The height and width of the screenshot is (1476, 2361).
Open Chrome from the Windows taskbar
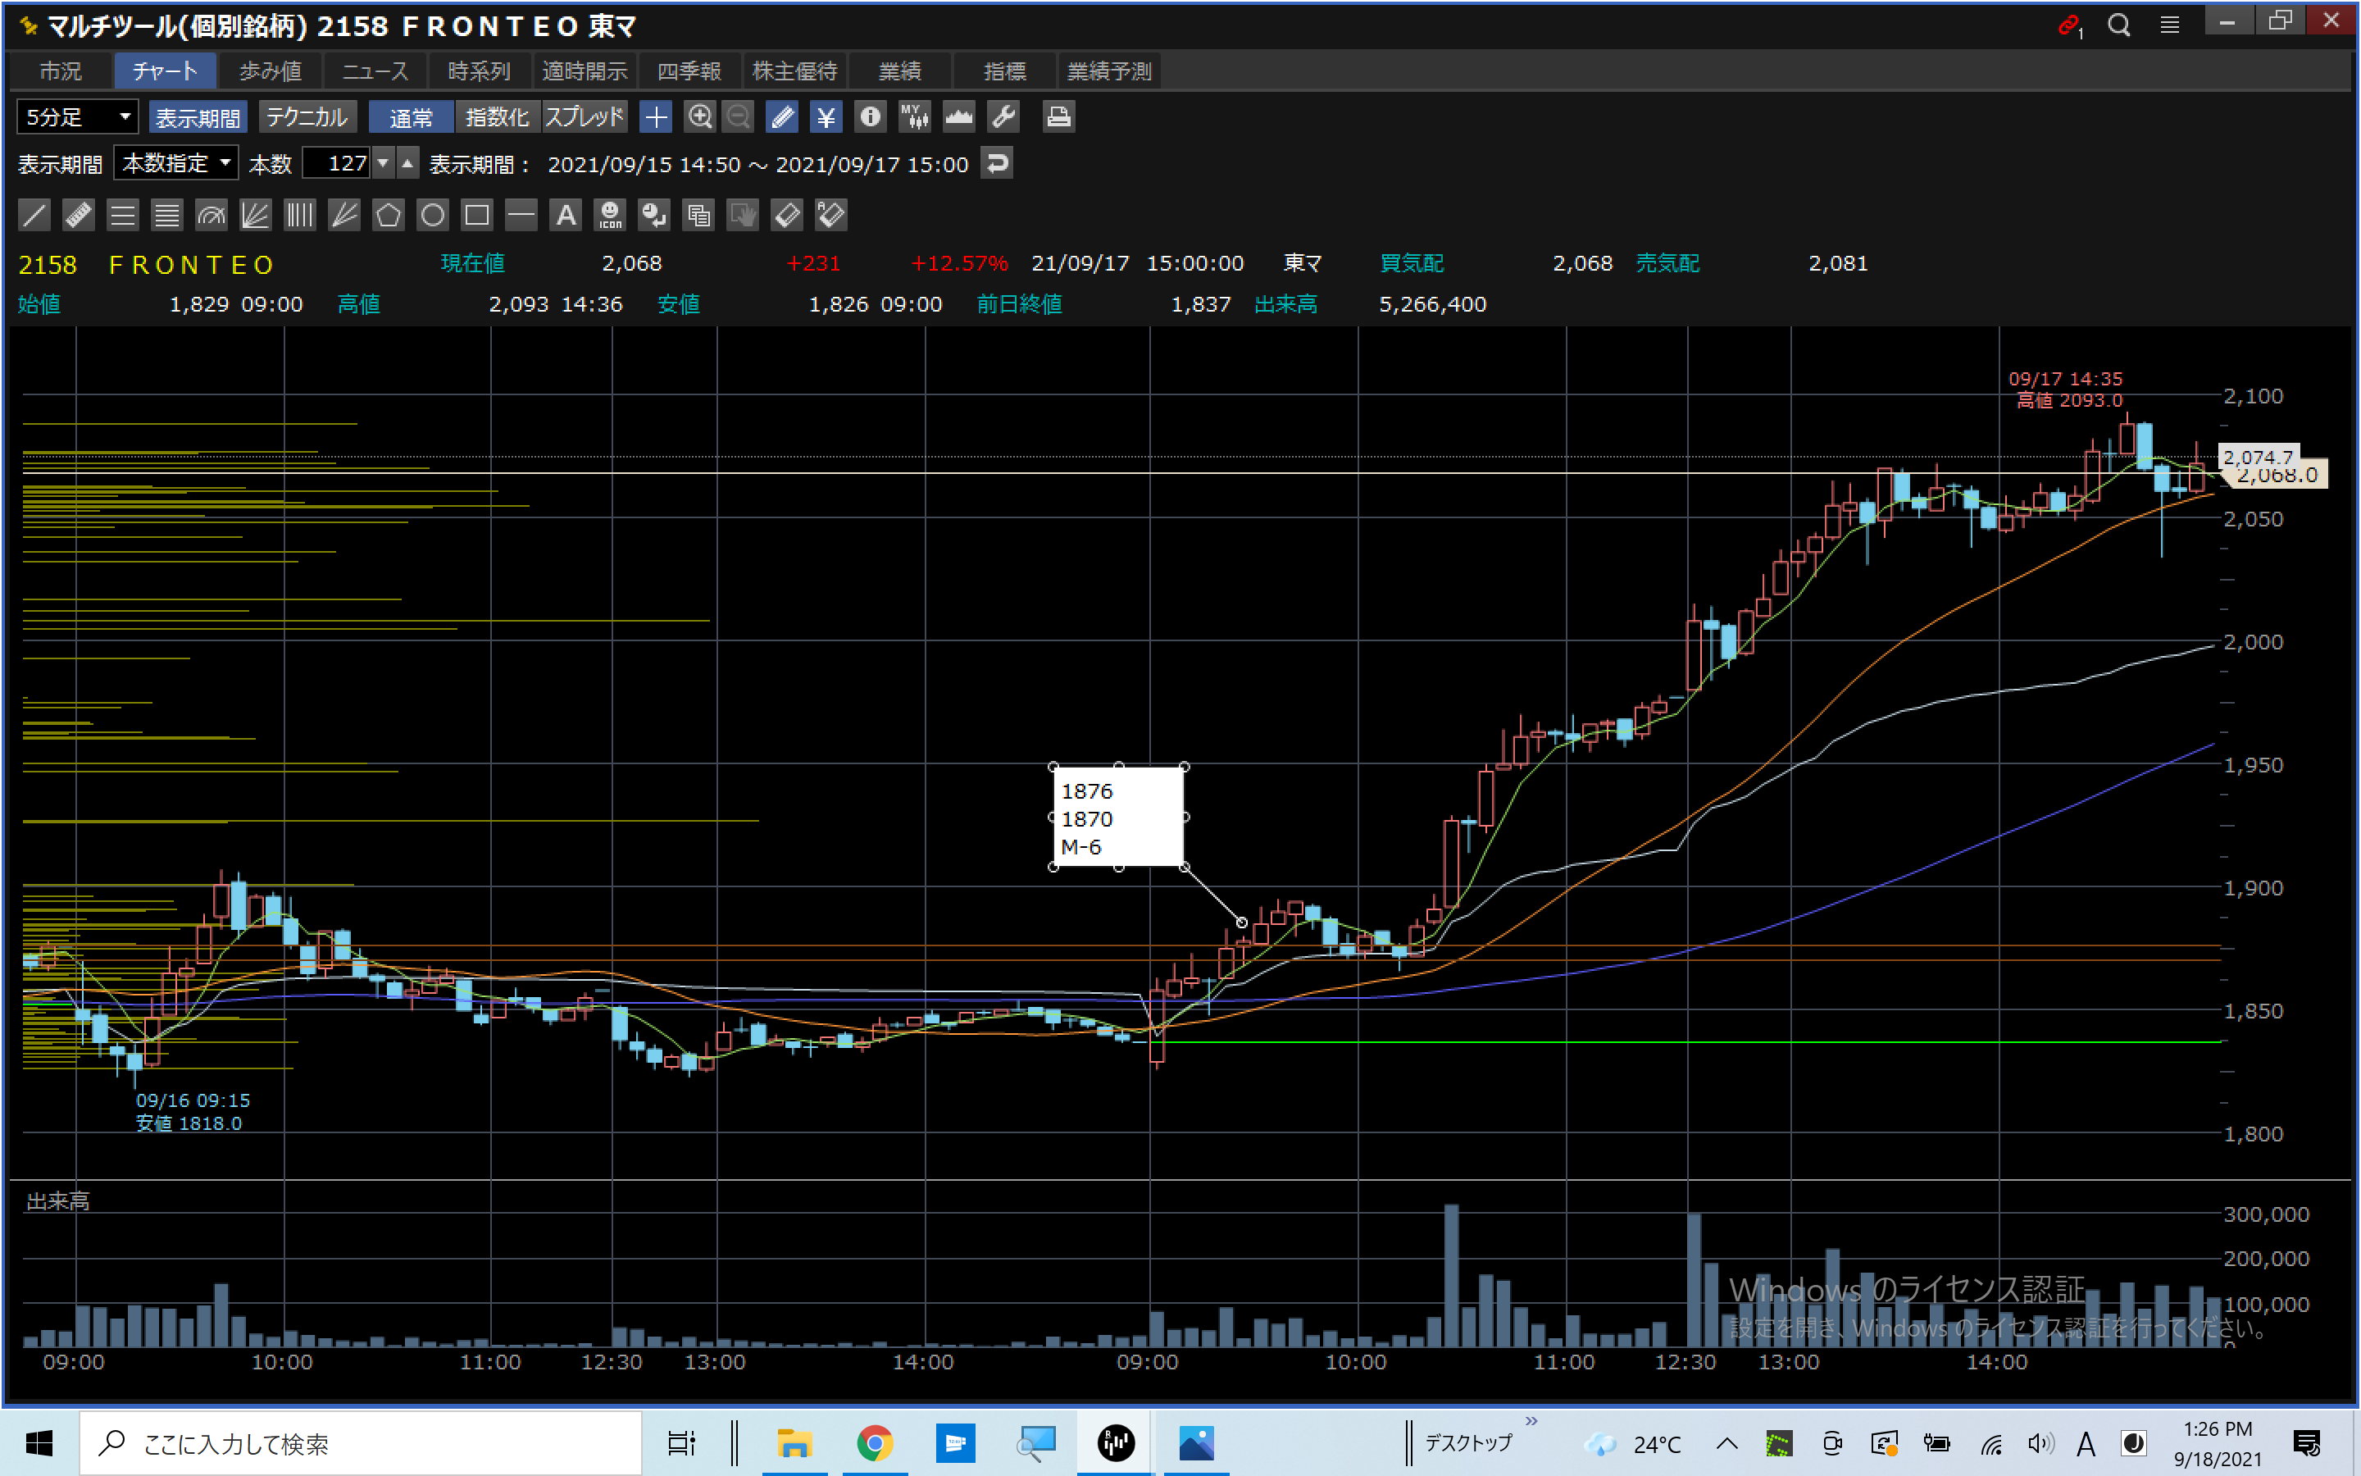click(874, 1443)
